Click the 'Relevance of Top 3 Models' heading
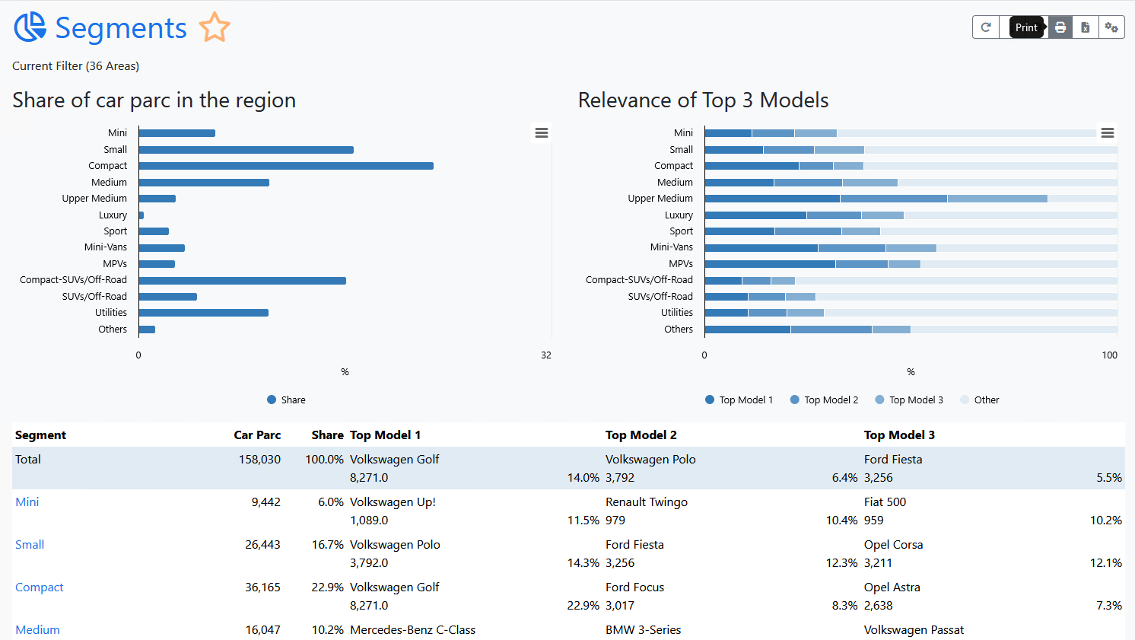Viewport: 1135px width, 640px height. tap(704, 100)
